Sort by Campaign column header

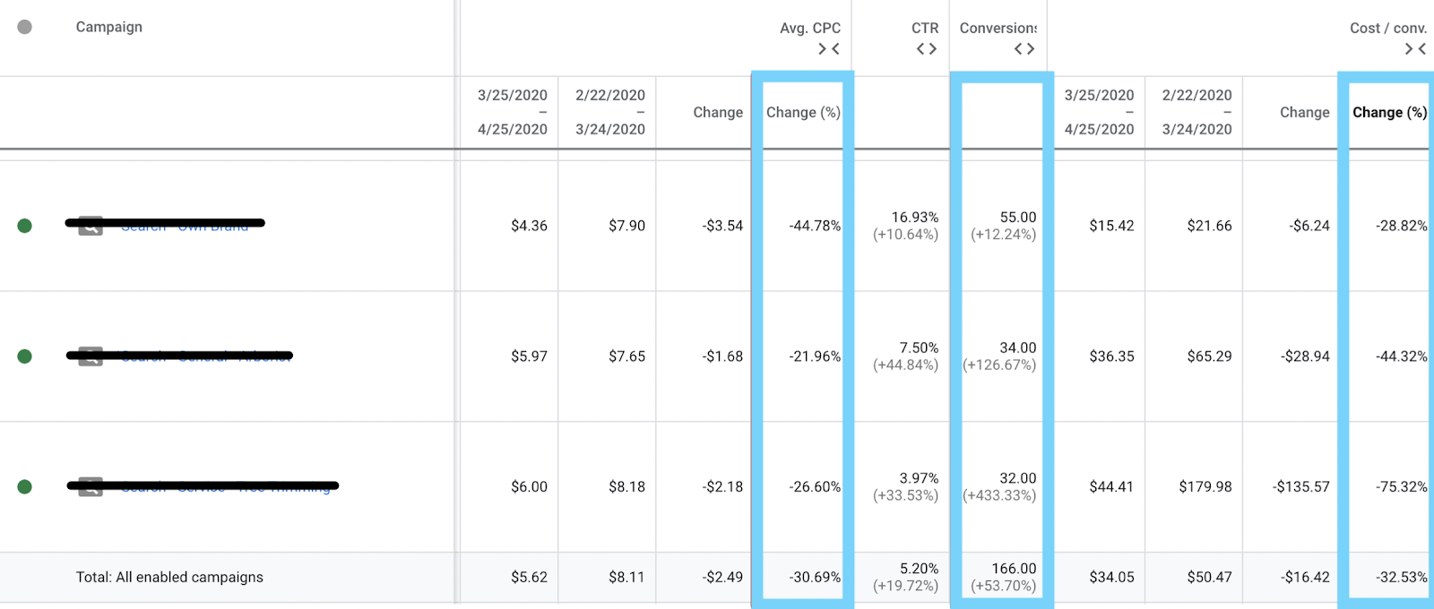108,27
